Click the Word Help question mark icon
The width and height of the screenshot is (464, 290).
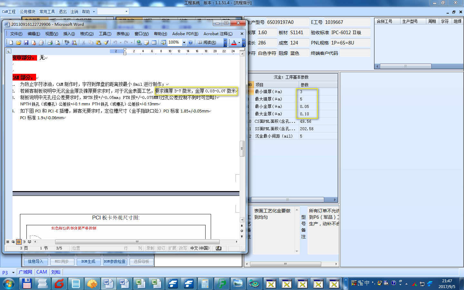[x=190, y=43]
